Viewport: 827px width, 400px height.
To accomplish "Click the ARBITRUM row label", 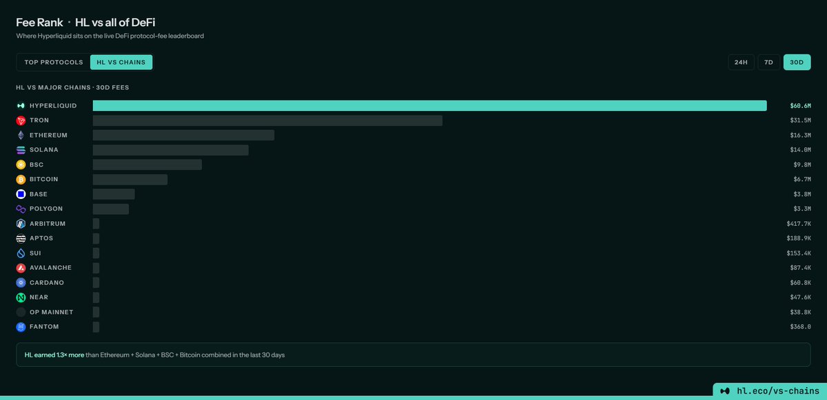I will pos(48,224).
